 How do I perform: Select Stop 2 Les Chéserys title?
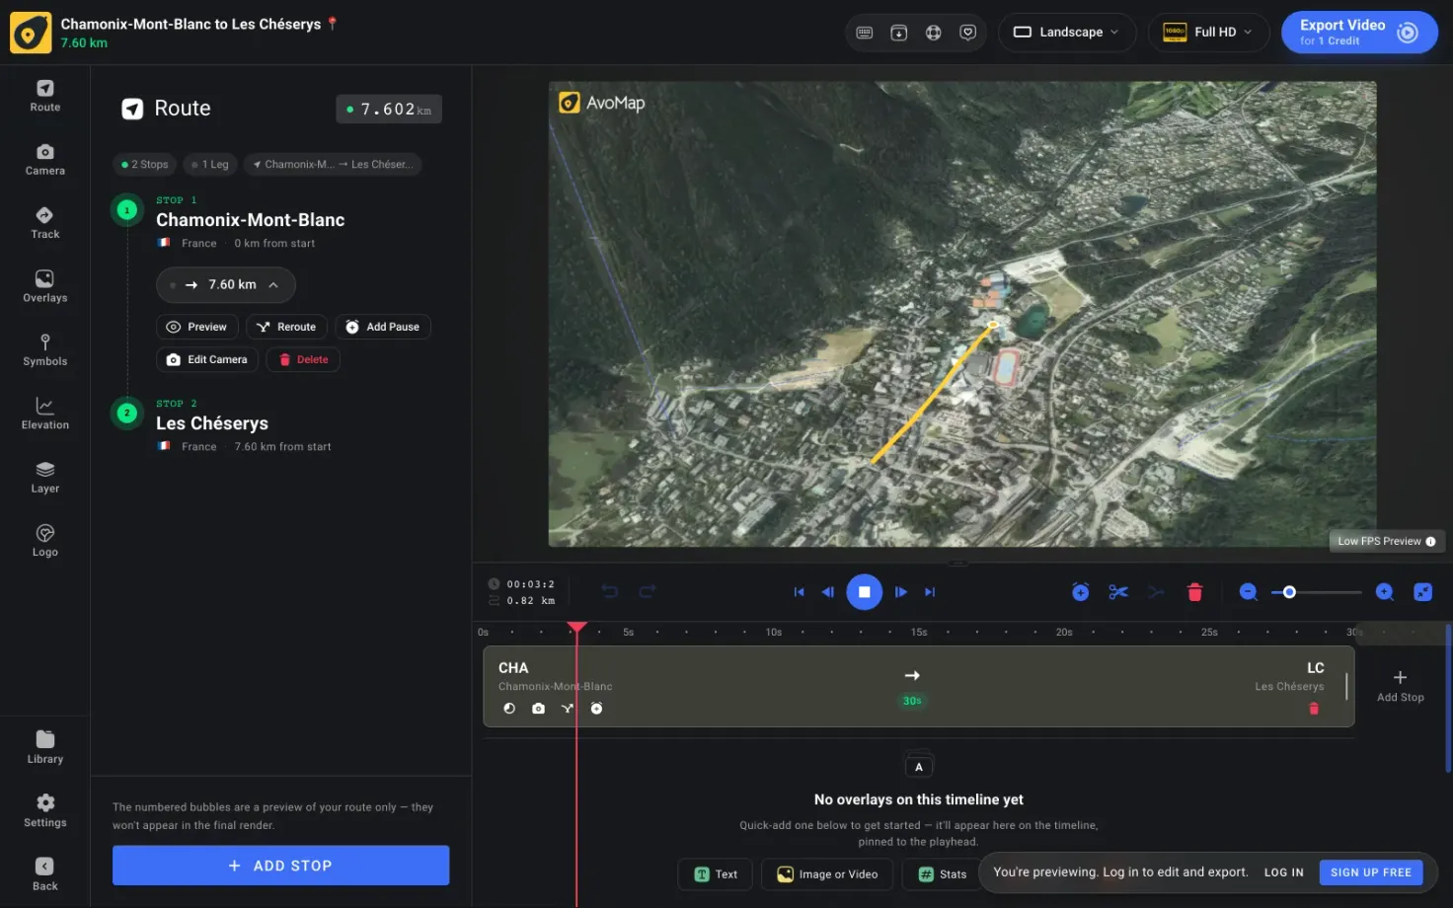coord(212,423)
